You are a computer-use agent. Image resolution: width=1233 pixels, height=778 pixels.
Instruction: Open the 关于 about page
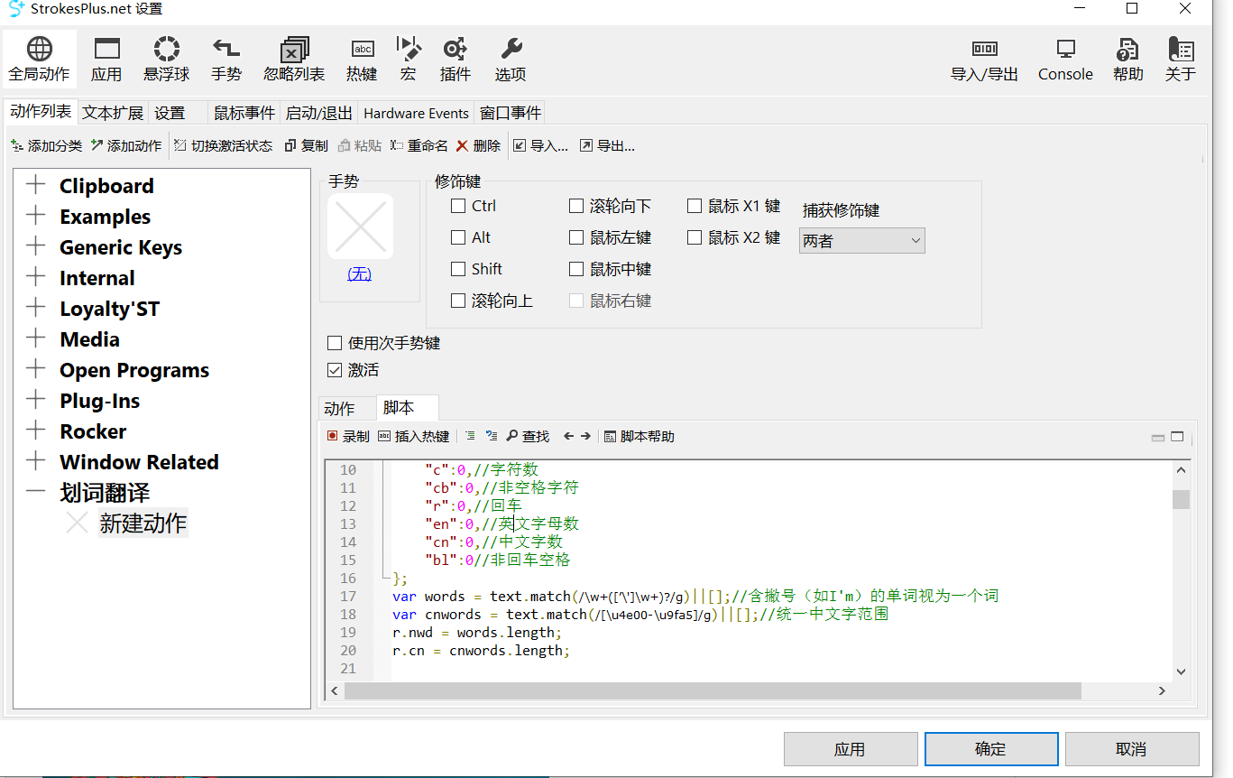point(1180,60)
